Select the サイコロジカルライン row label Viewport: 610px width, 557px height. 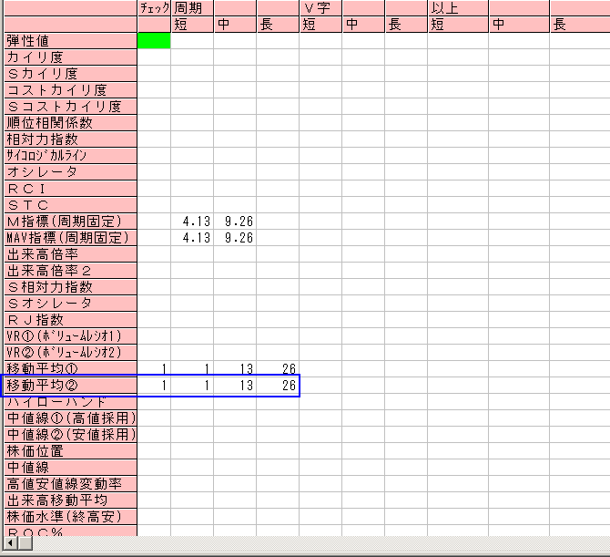[x=70, y=155]
